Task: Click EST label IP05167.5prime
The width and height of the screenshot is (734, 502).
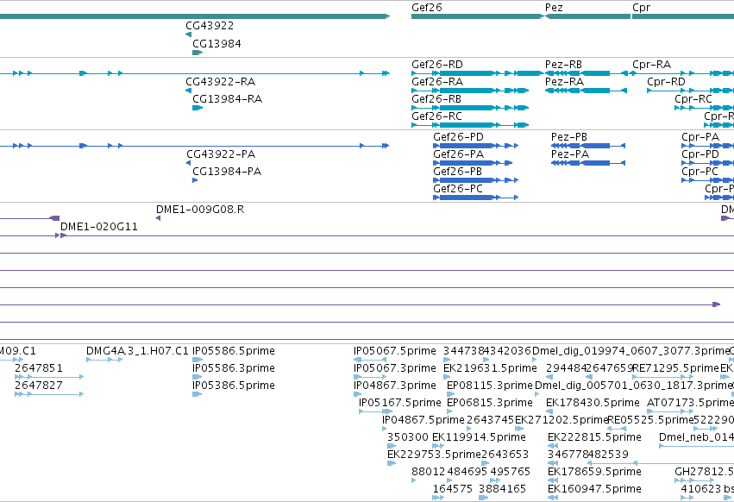Action: tap(399, 403)
